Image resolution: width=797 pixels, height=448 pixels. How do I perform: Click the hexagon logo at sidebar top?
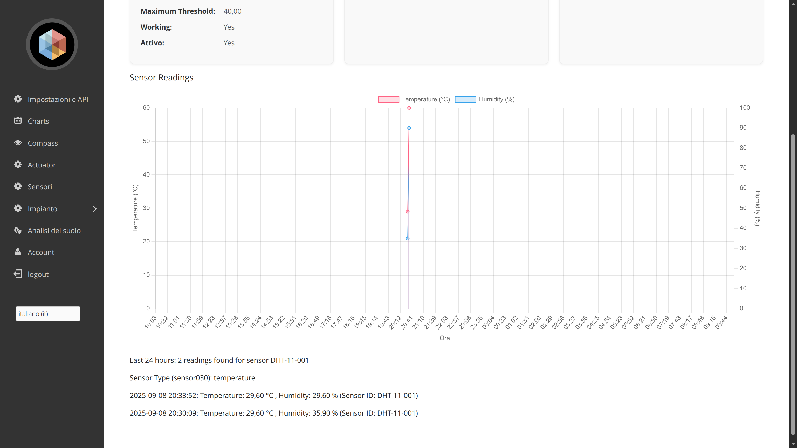click(x=52, y=45)
